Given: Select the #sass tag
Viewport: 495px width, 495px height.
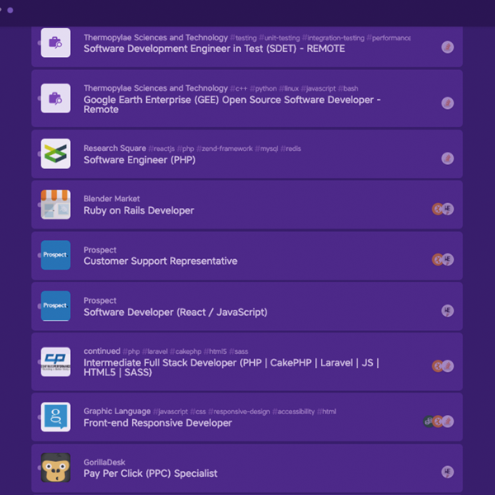Looking at the screenshot, I should click(x=238, y=351).
